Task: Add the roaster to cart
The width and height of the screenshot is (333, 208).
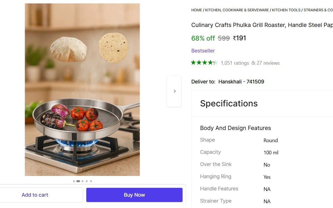Action: point(35,195)
